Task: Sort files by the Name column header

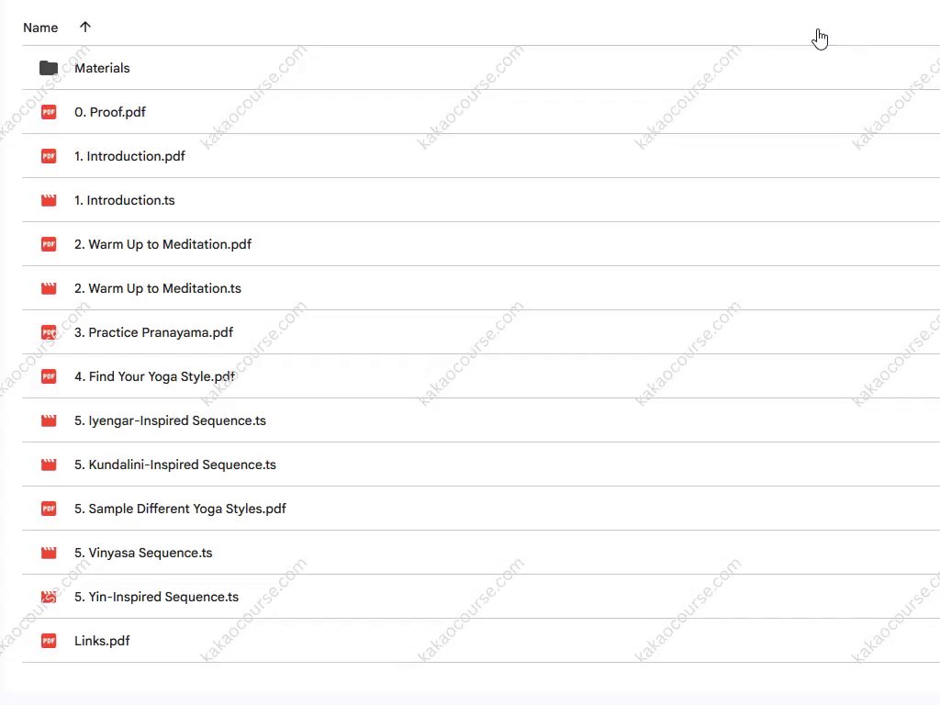Action: pos(40,28)
